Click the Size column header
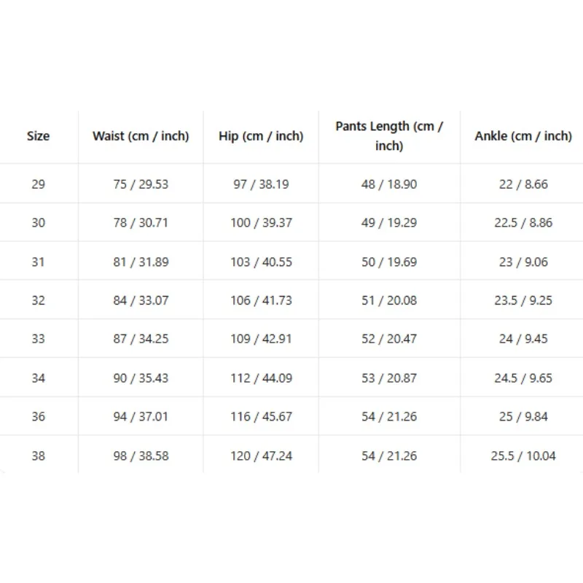 (39, 136)
